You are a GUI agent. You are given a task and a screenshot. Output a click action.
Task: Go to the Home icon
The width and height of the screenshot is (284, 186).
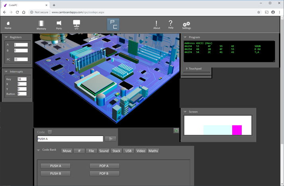point(8,25)
